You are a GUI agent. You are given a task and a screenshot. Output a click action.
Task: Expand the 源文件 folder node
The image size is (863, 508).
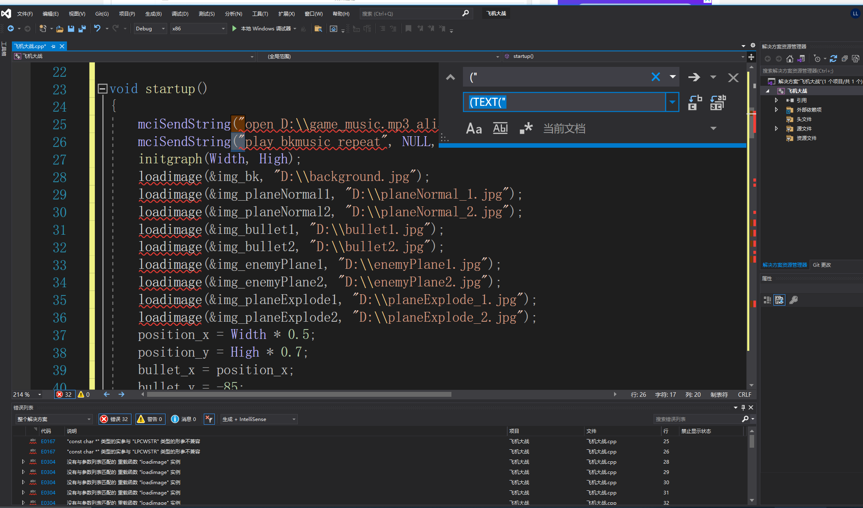pos(776,128)
